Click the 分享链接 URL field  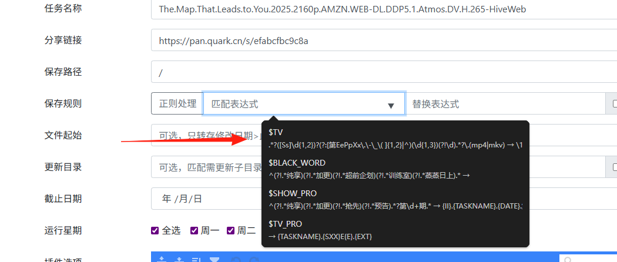[384, 40]
